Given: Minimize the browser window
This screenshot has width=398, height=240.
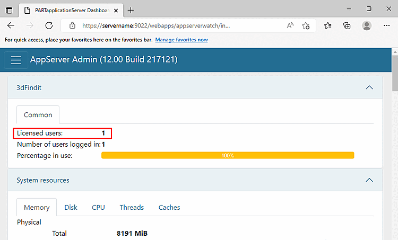Looking at the screenshot, I should 349,9.
